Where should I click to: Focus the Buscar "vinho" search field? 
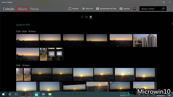click(153, 9)
